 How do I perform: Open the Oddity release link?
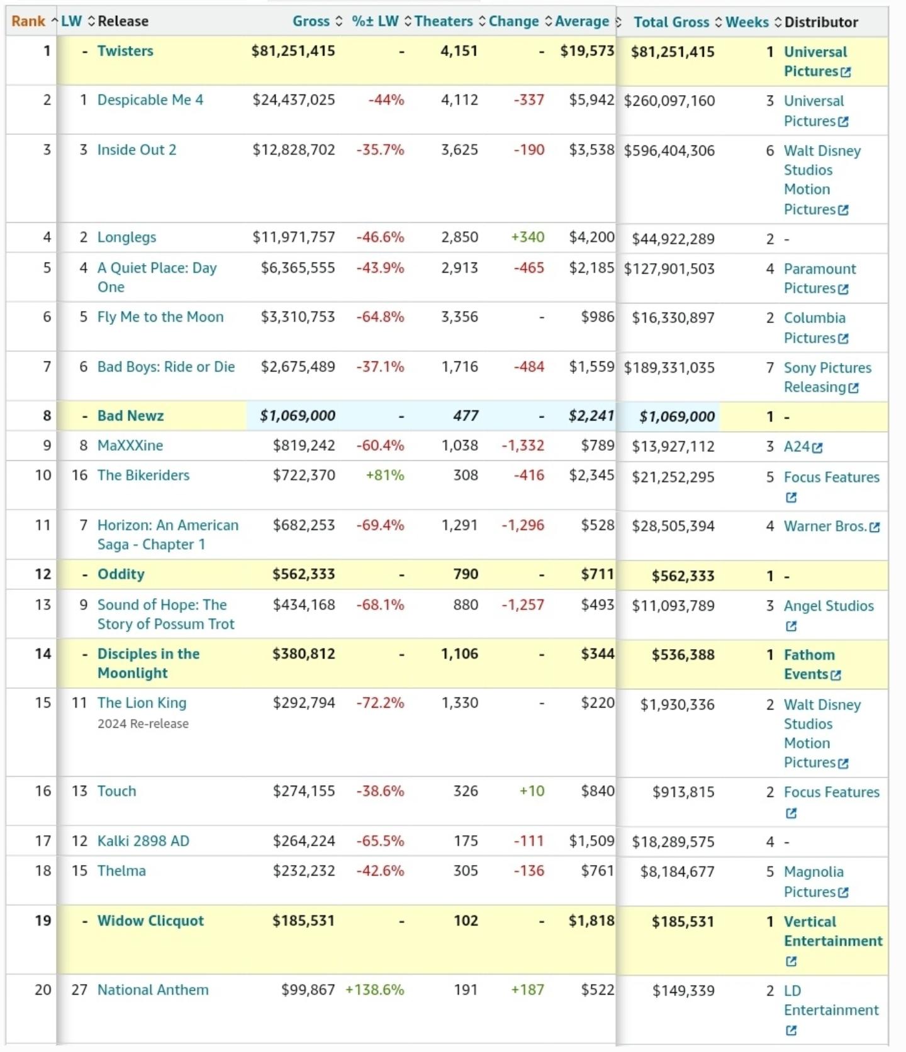(x=121, y=574)
